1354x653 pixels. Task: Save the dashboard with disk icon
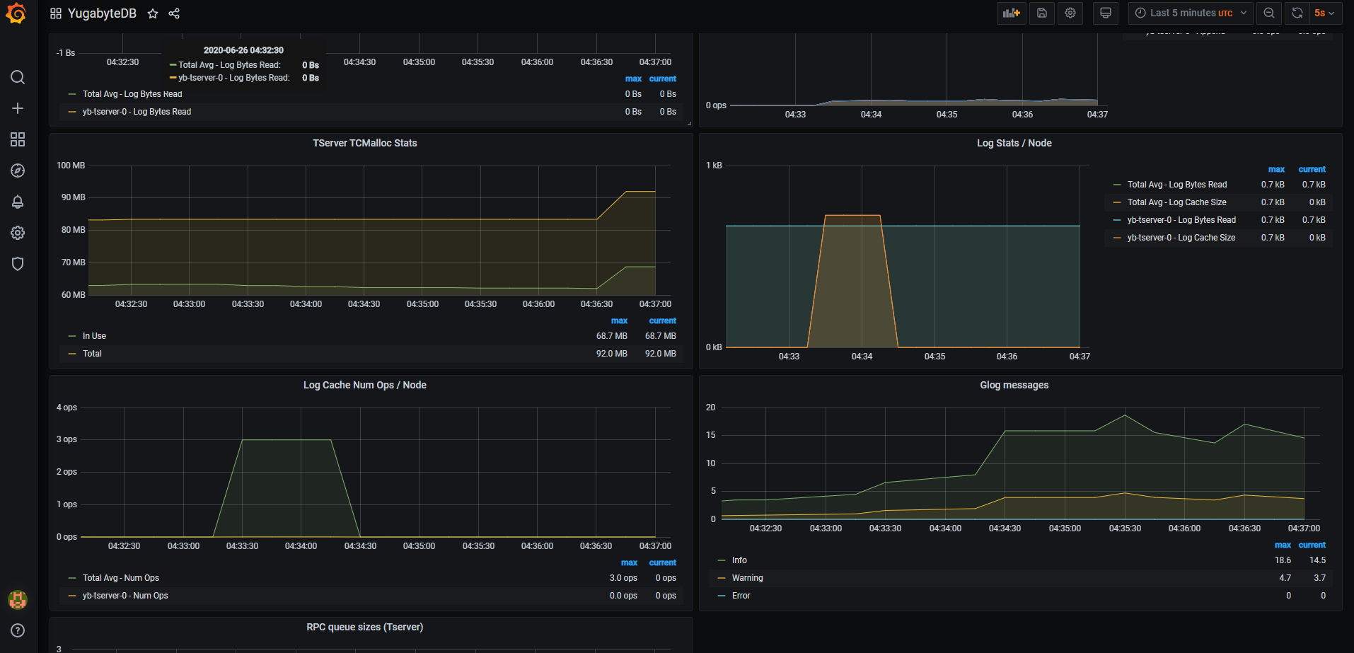click(1042, 13)
